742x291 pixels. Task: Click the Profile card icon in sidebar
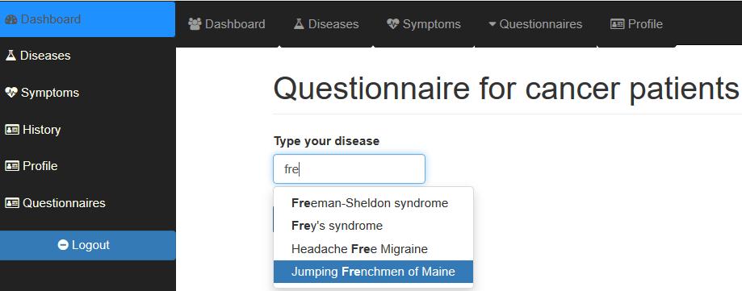click(12, 166)
